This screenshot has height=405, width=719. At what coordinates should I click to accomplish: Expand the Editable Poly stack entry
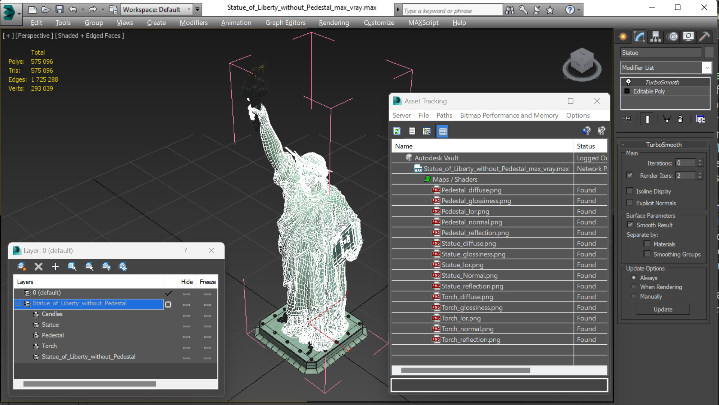627,91
